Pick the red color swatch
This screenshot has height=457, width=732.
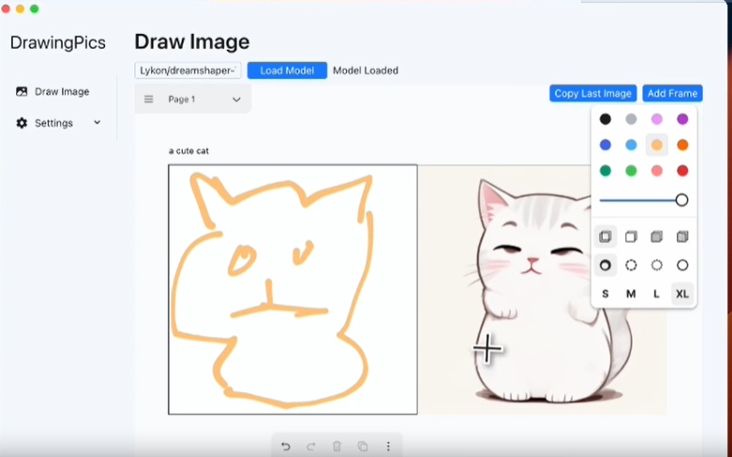pos(682,171)
